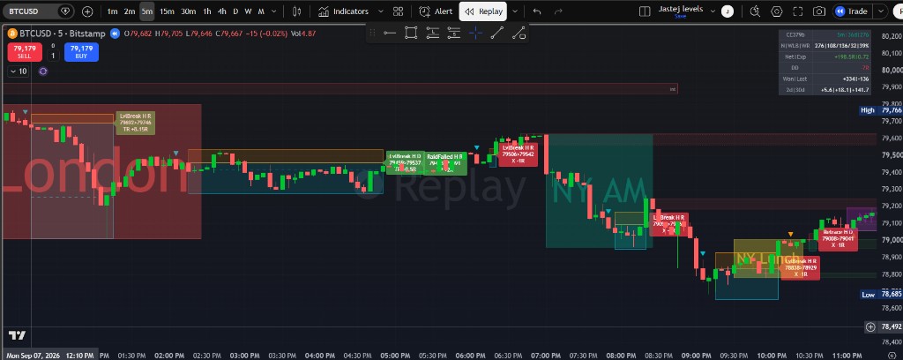Click the order quantity field showing 1
This screenshot has width=903, height=360.
pos(53,56)
